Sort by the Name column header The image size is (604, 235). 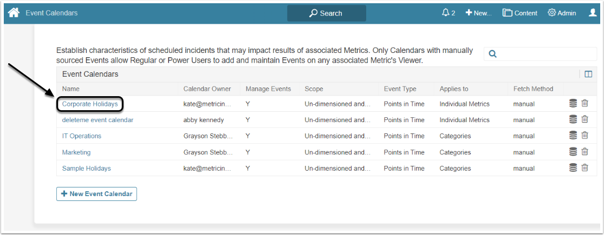pyautogui.click(x=71, y=89)
